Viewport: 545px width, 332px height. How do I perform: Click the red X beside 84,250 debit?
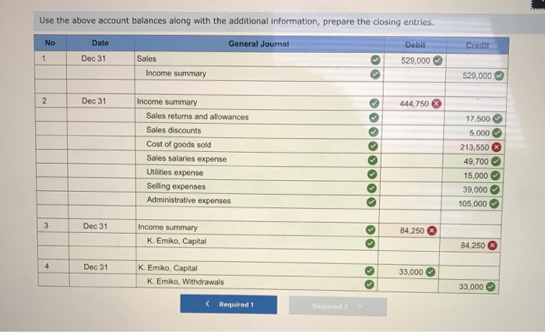click(431, 231)
